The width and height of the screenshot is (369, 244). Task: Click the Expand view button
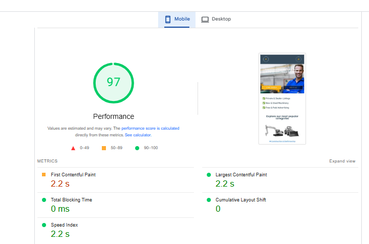point(342,161)
